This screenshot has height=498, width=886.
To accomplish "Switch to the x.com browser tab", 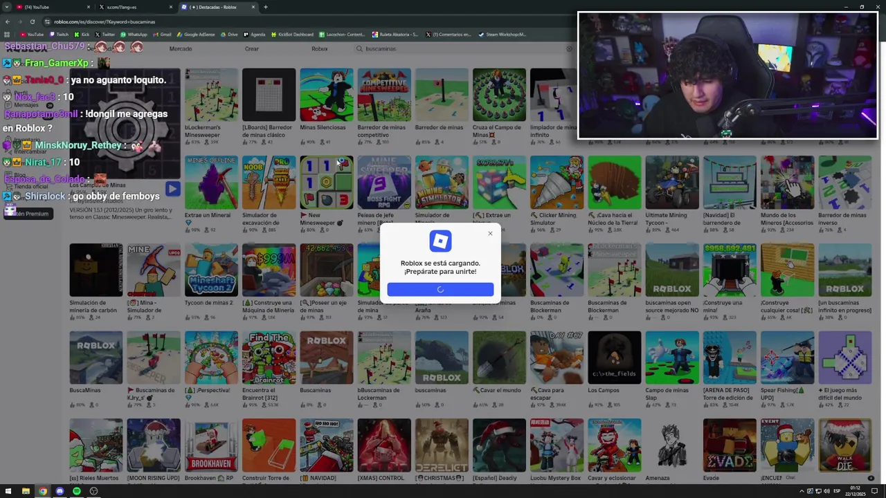I will click(135, 7).
